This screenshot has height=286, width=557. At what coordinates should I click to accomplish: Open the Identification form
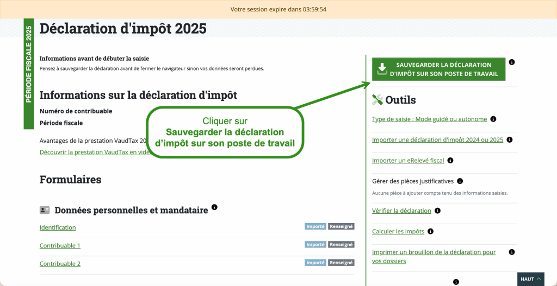tap(58, 227)
